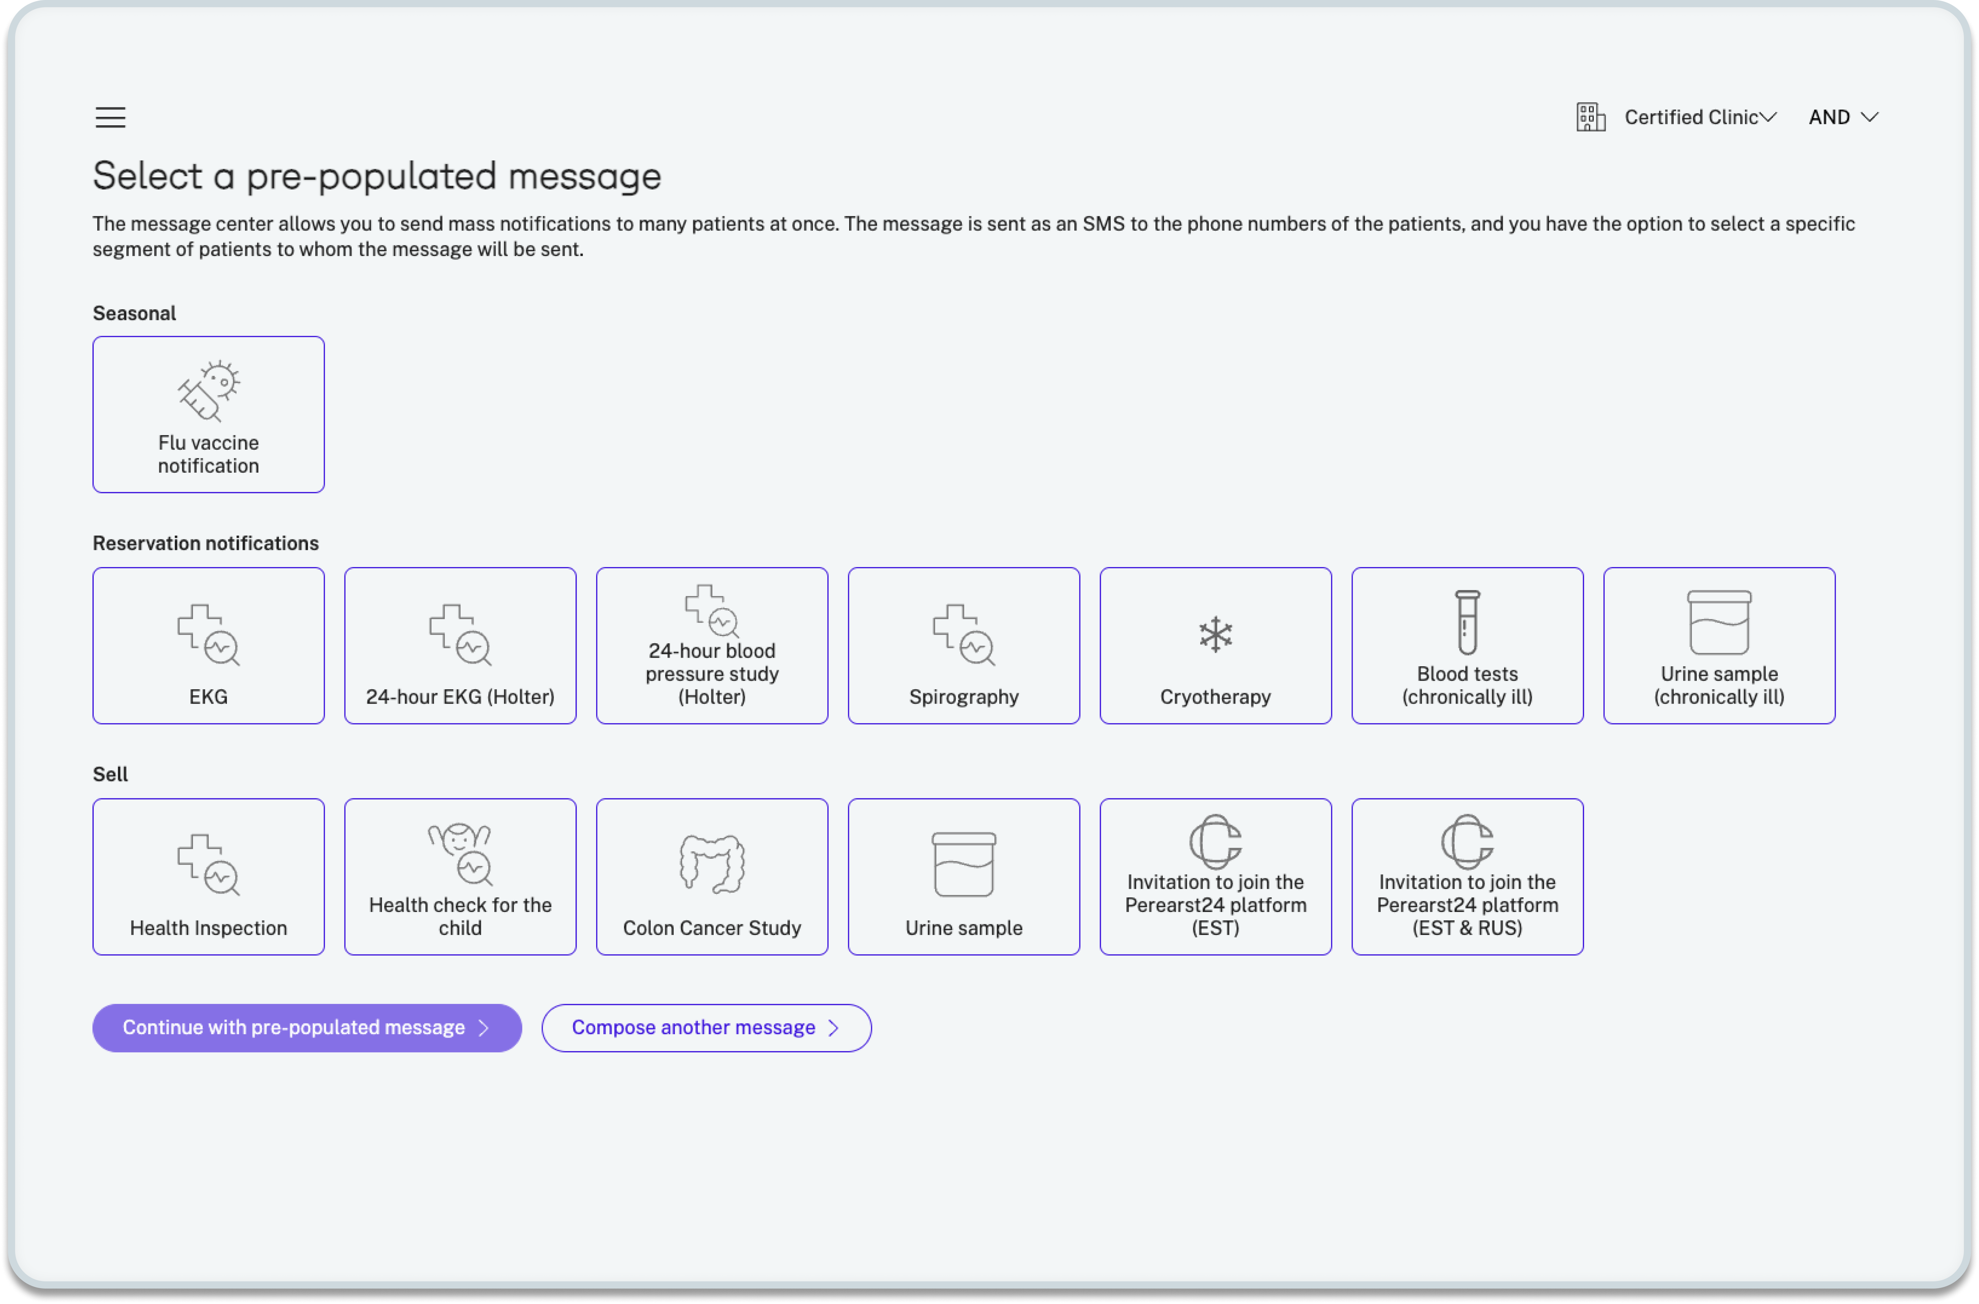Screen dimensions: 1979x1304
Task: Select Invitation to join Perearst24 (EST) text
Action: tap(1215, 905)
